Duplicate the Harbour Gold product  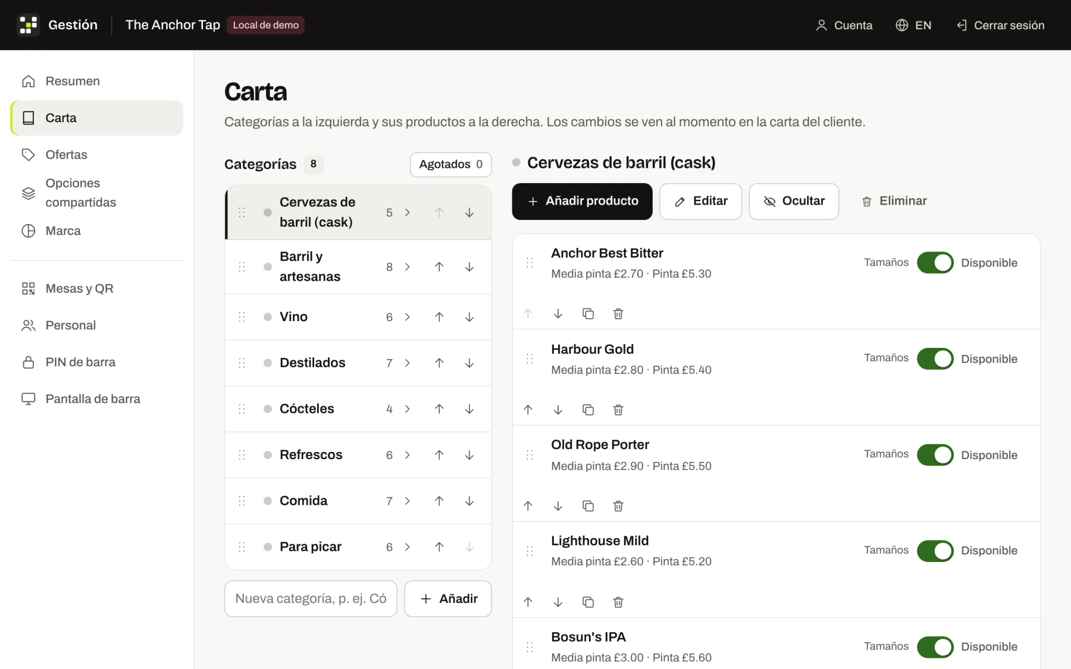tap(588, 410)
